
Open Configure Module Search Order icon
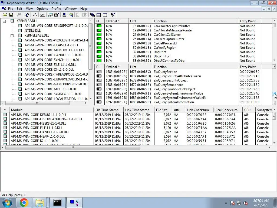point(71,15)
